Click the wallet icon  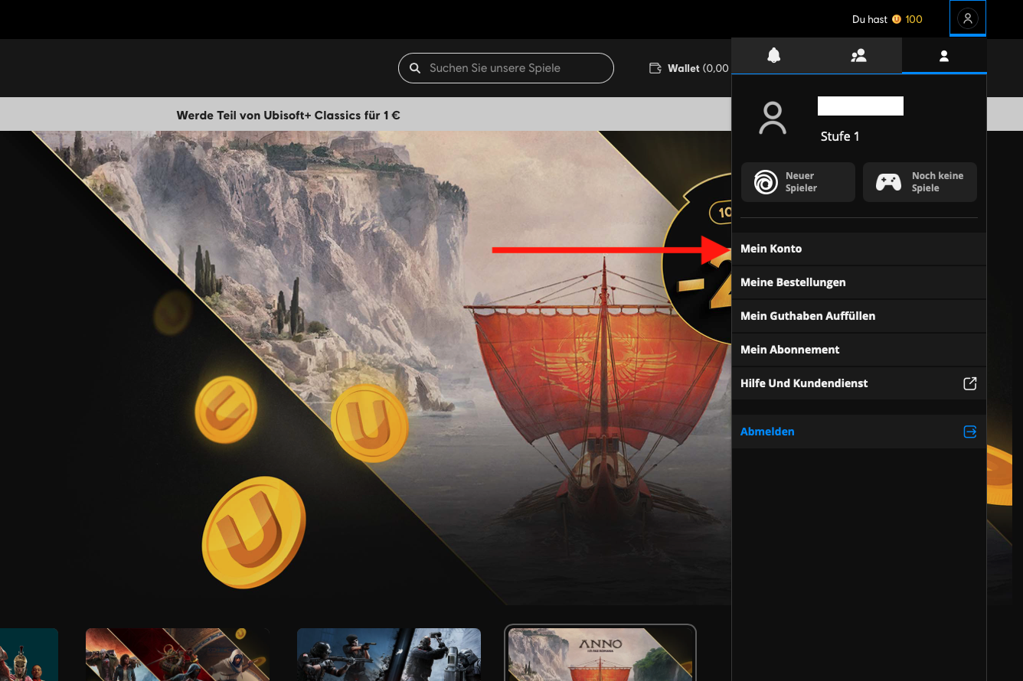click(x=655, y=68)
